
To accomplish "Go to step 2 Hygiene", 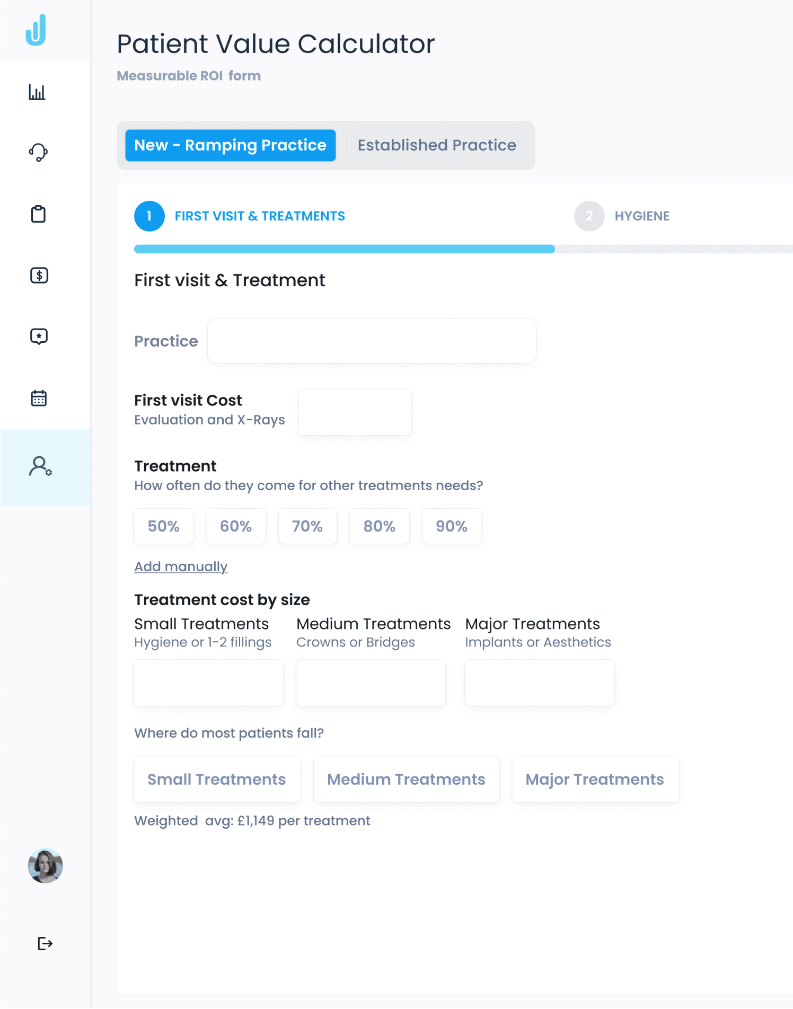I will (622, 216).
